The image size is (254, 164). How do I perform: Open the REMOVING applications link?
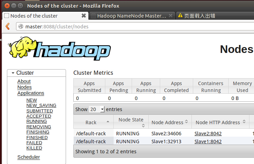click(39, 127)
